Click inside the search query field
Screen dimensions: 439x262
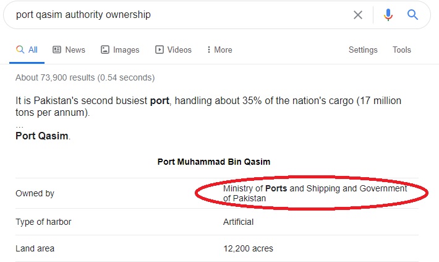[179, 15]
